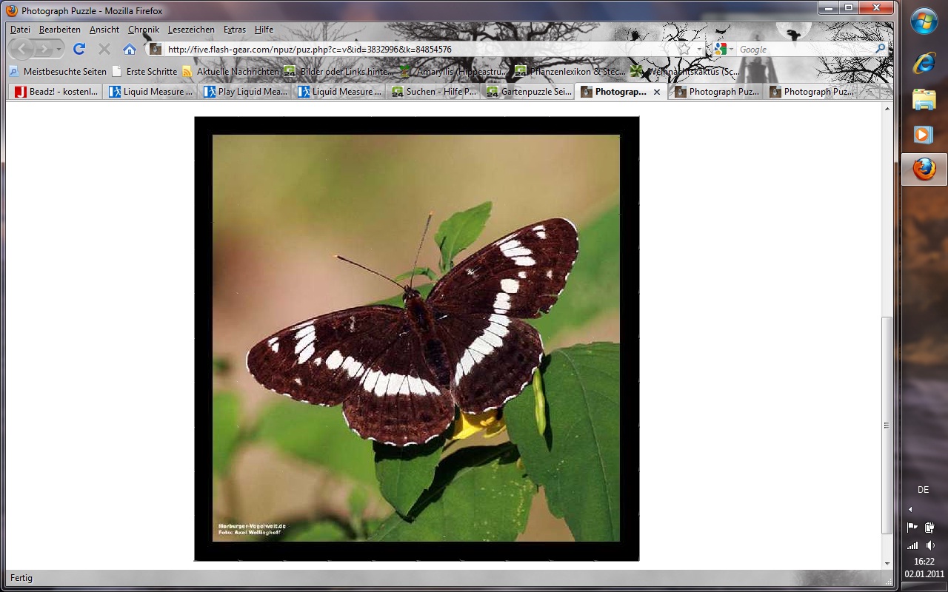Screen dimensions: 948x592
Task: Click the Home icon in navigation bar
Action: point(130,50)
